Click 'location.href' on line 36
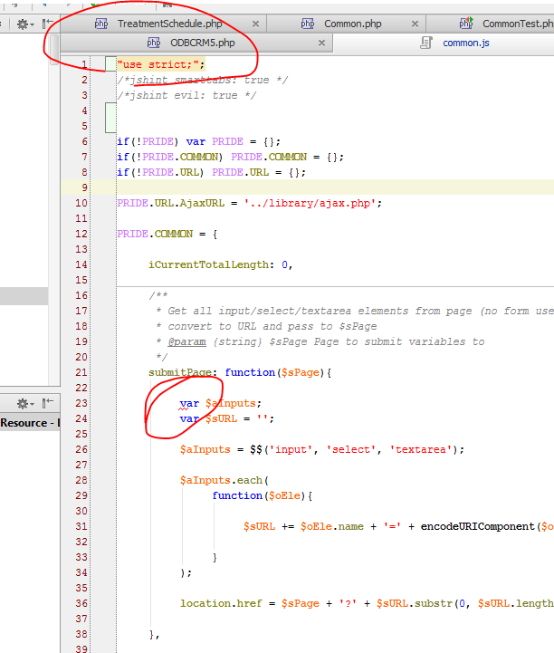This screenshot has height=653, width=554. coord(221,604)
